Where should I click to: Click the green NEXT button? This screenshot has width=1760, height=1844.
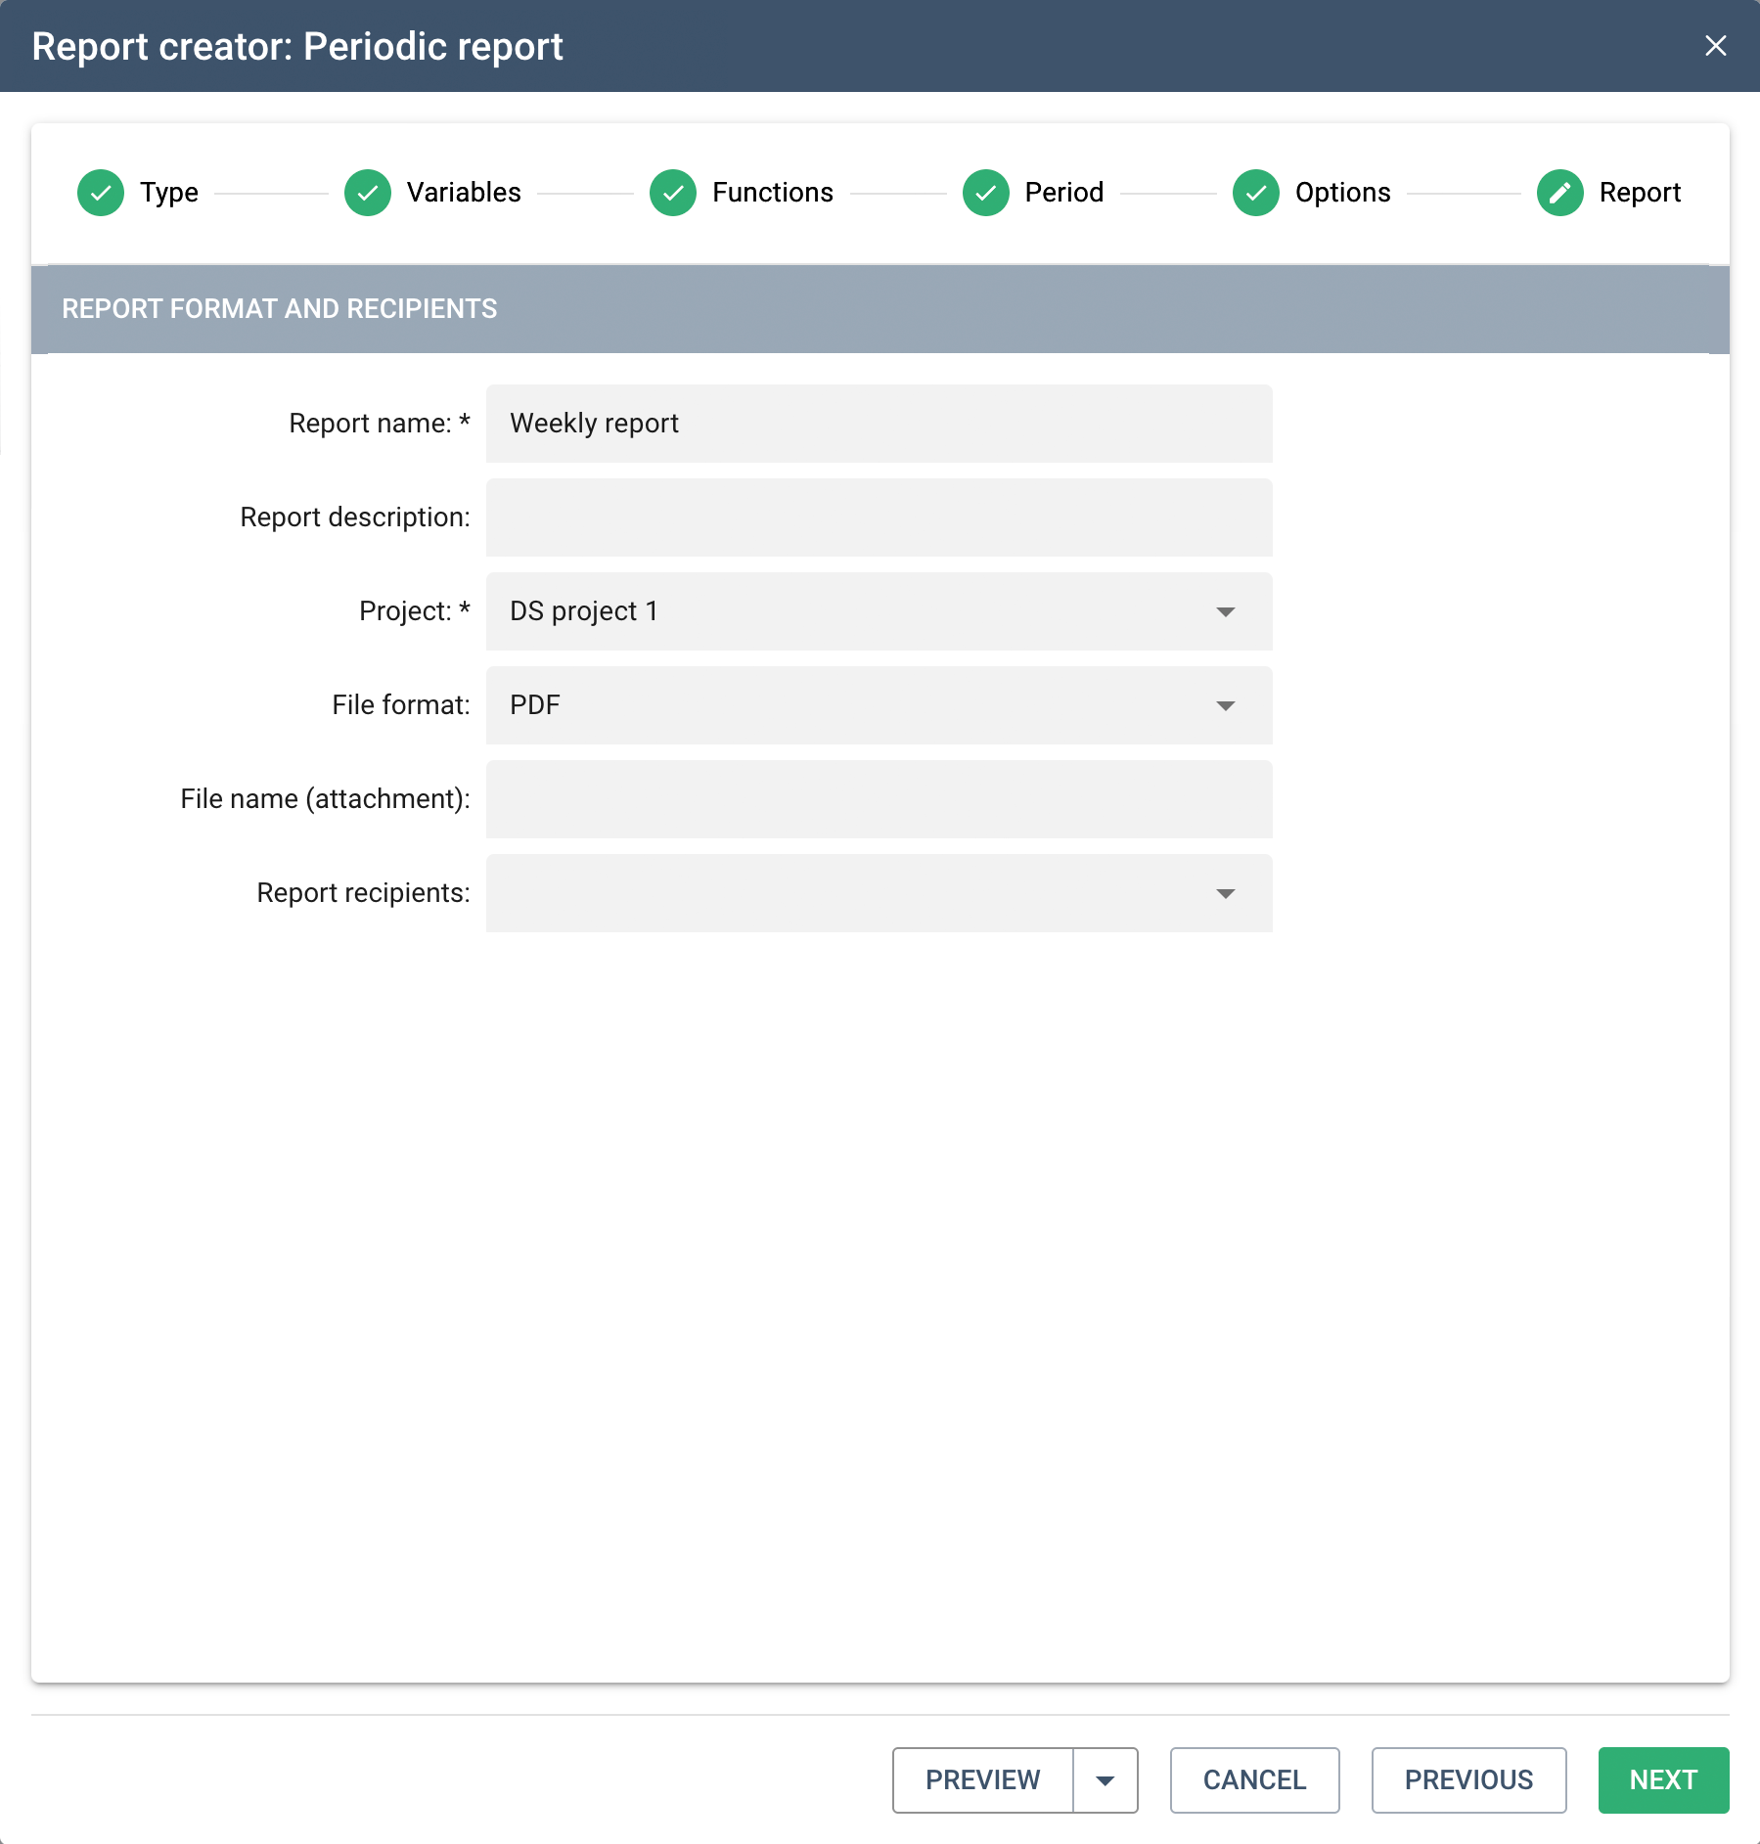click(x=1664, y=1780)
